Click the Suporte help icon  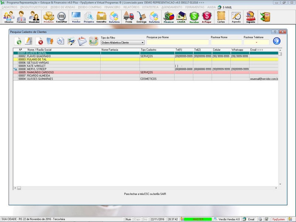(x=250, y=17)
